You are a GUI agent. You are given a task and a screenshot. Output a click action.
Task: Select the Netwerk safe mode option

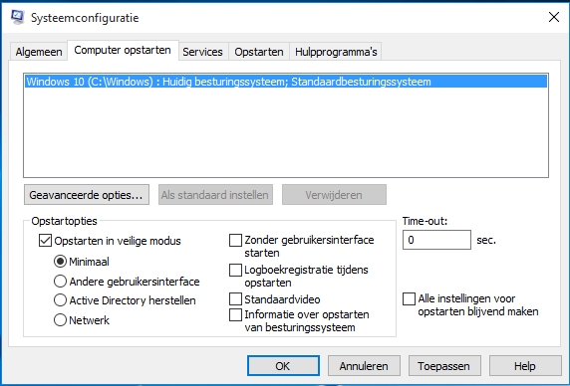click(x=60, y=320)
